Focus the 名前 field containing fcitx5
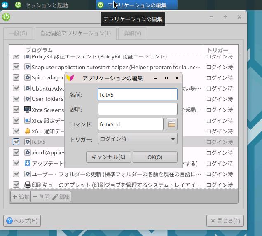The width and height of the screenshot is (262, 236). click(138, 95)
